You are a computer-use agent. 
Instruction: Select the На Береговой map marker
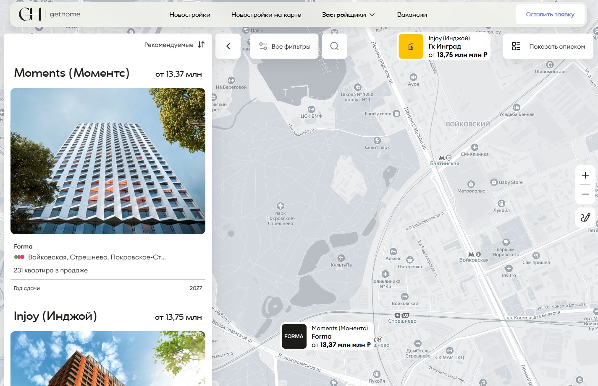[x=231, y=80]
